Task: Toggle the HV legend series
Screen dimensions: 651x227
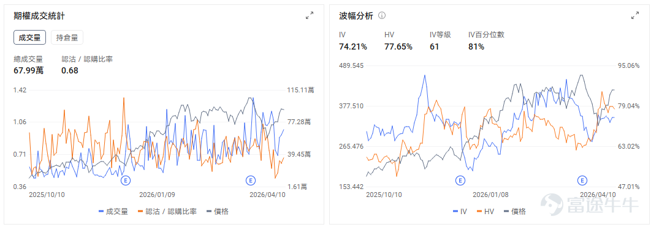Action: [485, 211]
